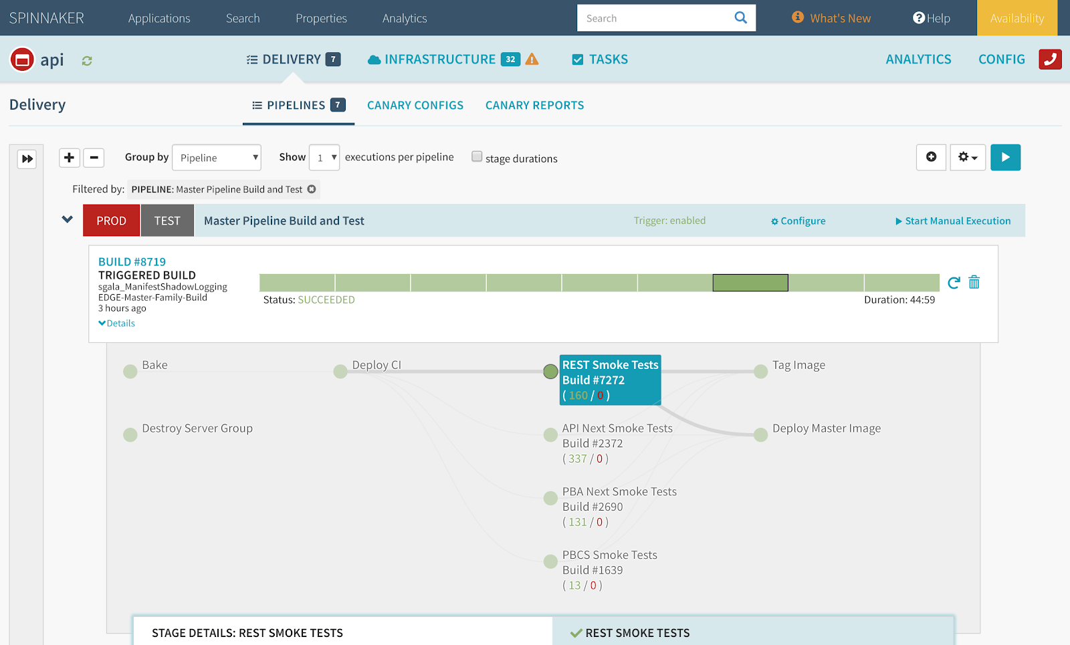Open the Infrastructure tab
This screenshot has width=1070, height=645.
coord(440,59)
